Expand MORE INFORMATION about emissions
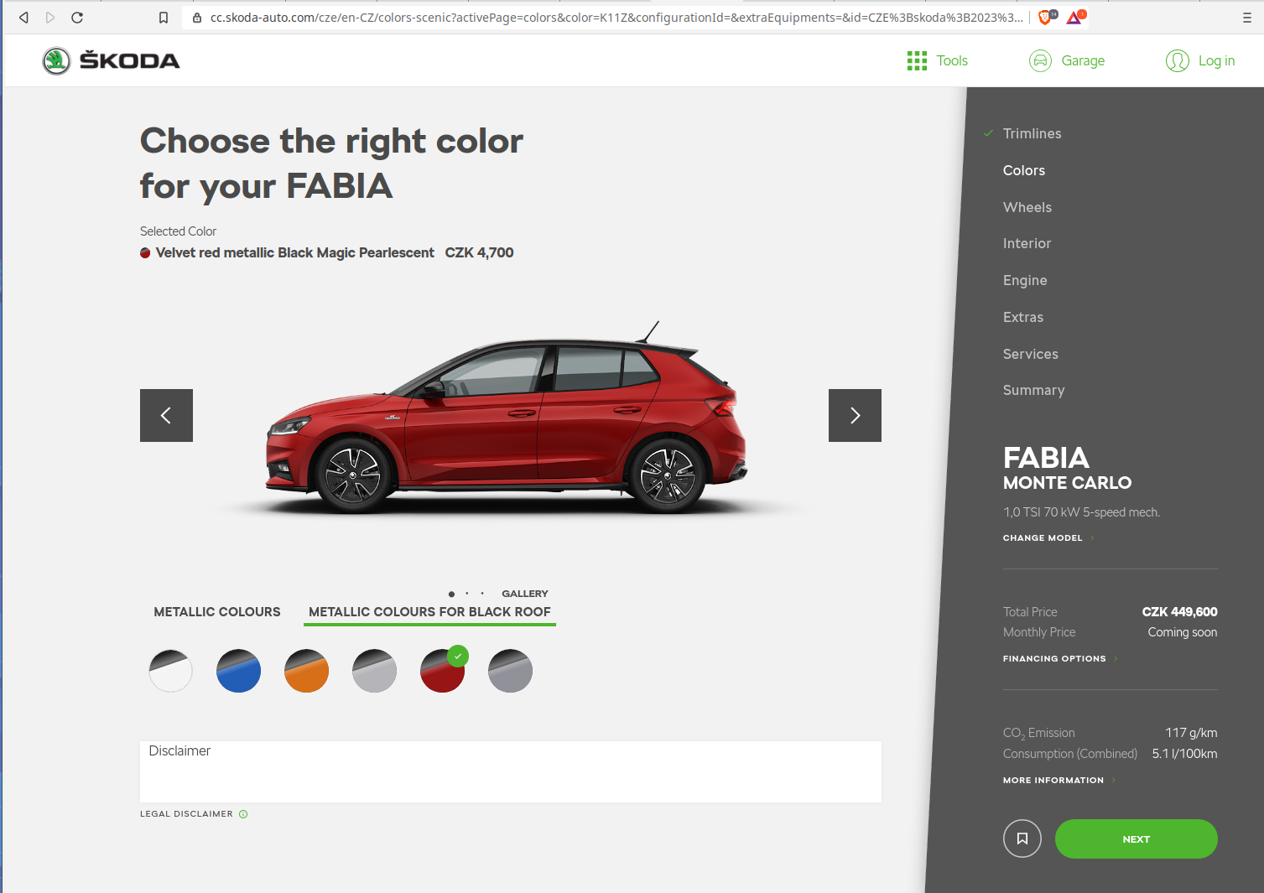Viewport: 1264px width, 893px height. pyautogui.click(x=1053, y=780)
